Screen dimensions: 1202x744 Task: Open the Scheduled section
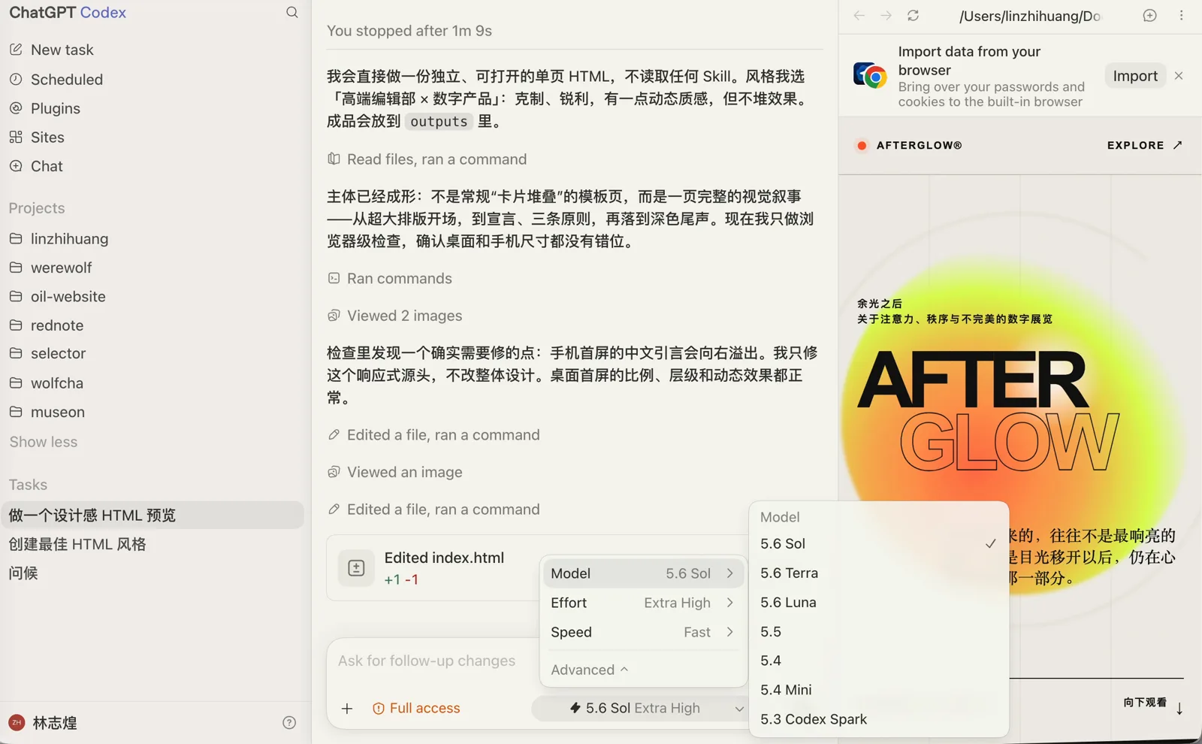[56, 79]
